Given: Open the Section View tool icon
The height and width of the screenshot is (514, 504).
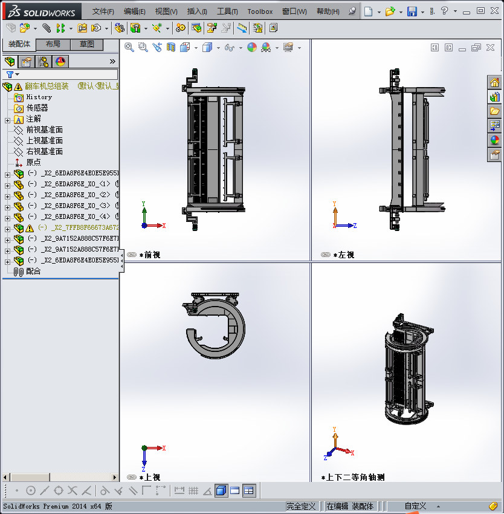Looking at the screenshot, I should tap(171, 48).
